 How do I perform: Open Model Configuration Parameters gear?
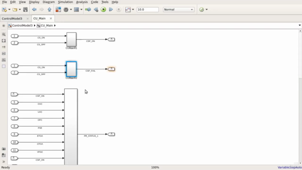pos(66,9)
